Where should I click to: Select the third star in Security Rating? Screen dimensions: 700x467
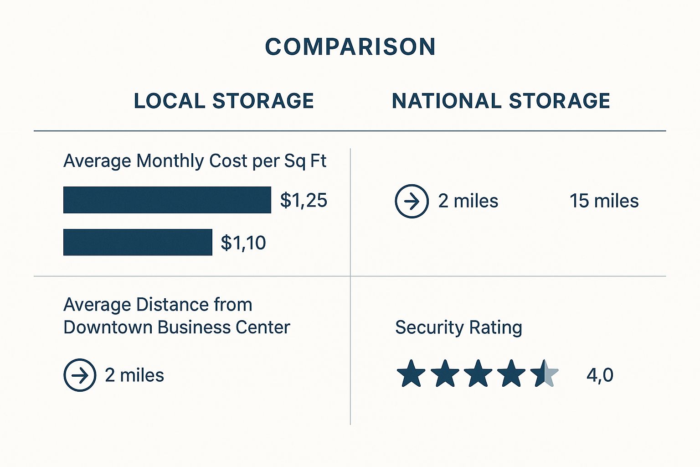coord(478,374)
